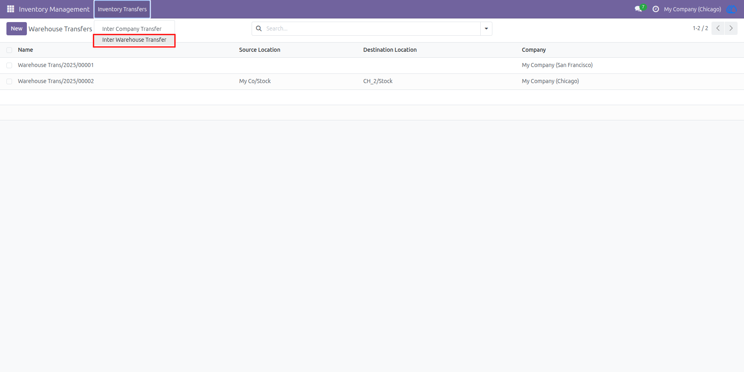Go to the next page arrow

tap(731, 28)
